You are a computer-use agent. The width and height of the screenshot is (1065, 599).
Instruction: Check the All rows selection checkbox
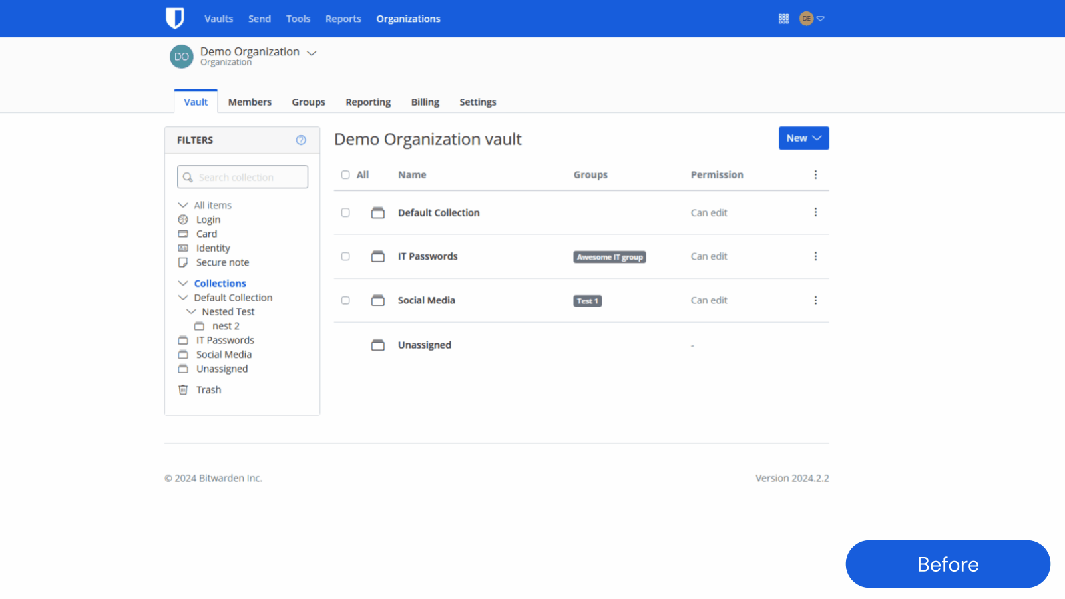click(345, 174)
